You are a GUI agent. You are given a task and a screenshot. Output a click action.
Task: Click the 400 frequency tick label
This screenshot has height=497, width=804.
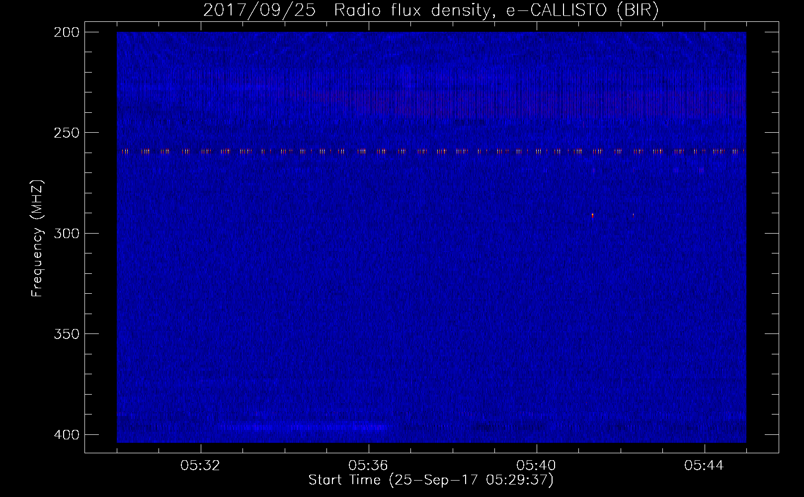click(x=67, y=434)
